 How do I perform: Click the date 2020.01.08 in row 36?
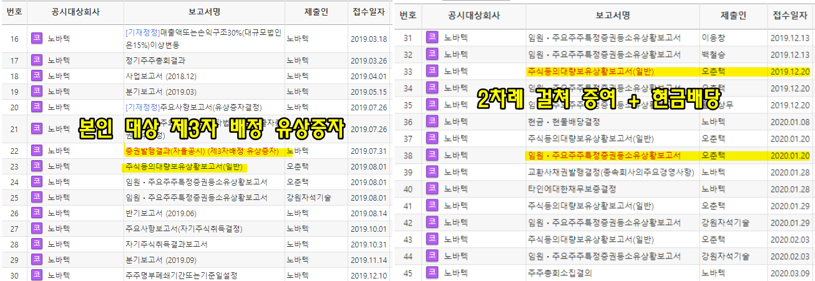click(790, 122)
